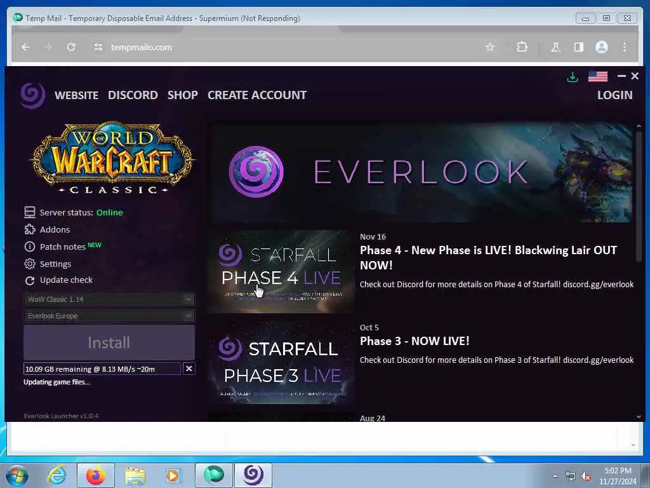Open Patch notes info icon
The height and width of the screenshot is (488, 650).
30,247
